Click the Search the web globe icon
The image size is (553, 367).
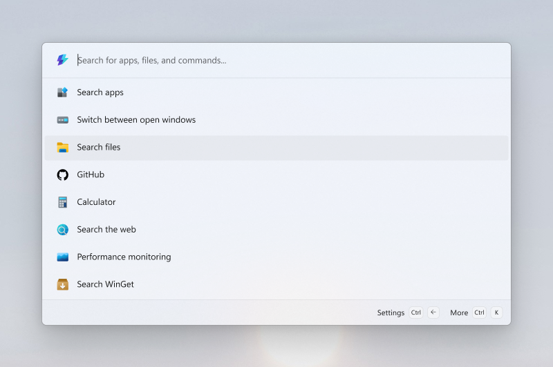pyautogui.click(x=62, y=230)
